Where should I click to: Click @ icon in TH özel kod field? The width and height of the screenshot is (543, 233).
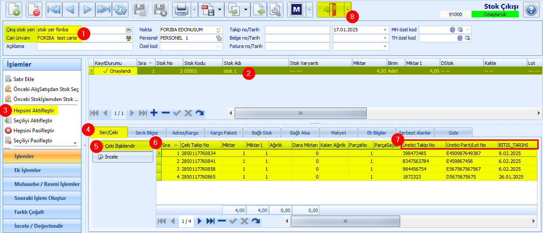click(x=459, y=38)
